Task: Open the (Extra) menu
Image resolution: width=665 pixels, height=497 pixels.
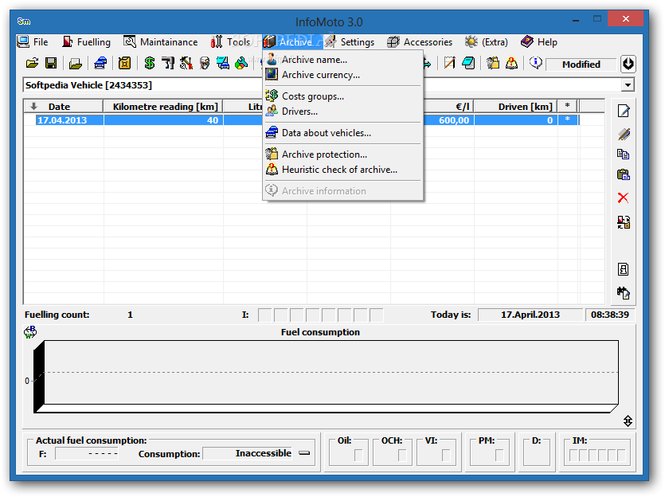Action: tap(487, 42)
